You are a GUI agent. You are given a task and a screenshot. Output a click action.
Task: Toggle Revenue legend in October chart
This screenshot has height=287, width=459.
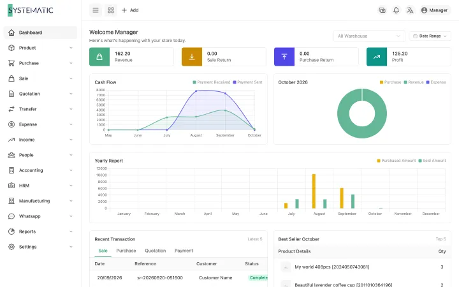click(x=414, y=82)
